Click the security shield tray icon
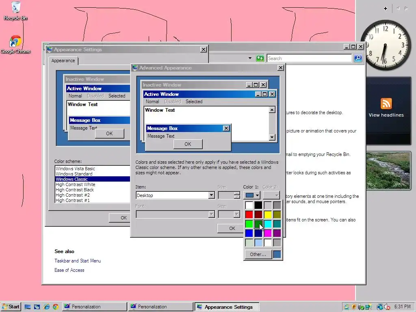Image resolution: width=416 pixels, height=312 pixels. (354, 307)
